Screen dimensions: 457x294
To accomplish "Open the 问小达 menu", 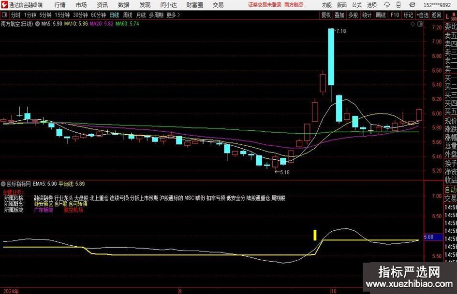I will 168,5.
